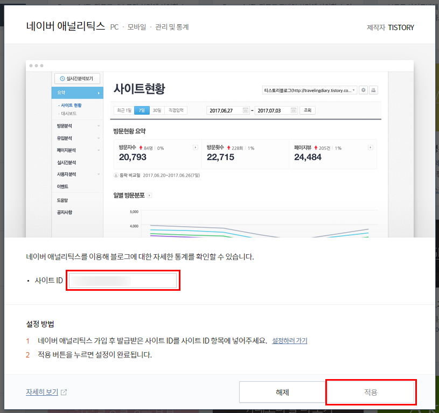Expand the 페이지분석 sidebar section
The width and height of the screenshot is (439, 413).
click(78, 150)
